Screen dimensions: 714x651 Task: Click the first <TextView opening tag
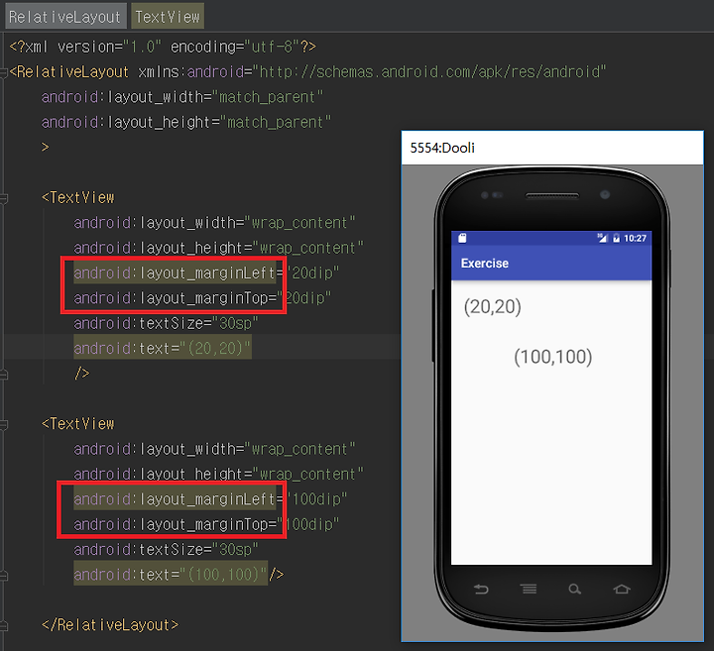78,198
